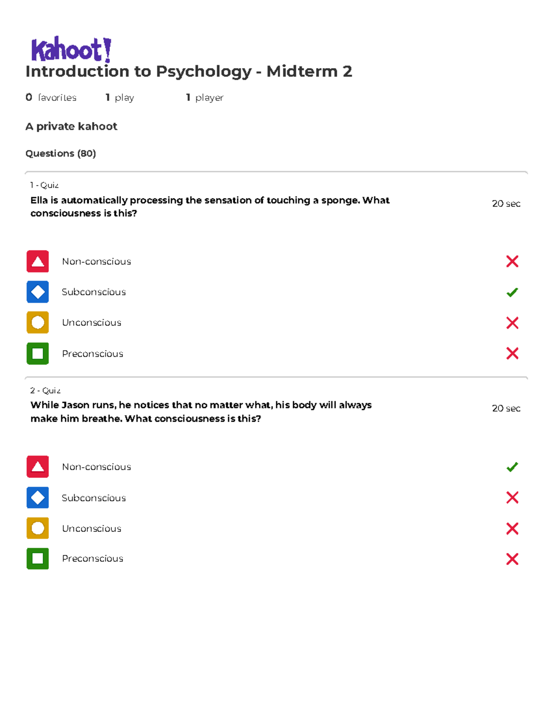Image resolution: width=552 pixels, height=715 pixels.
Task: Click blue diamond icon in question 2
Action: 38,498
